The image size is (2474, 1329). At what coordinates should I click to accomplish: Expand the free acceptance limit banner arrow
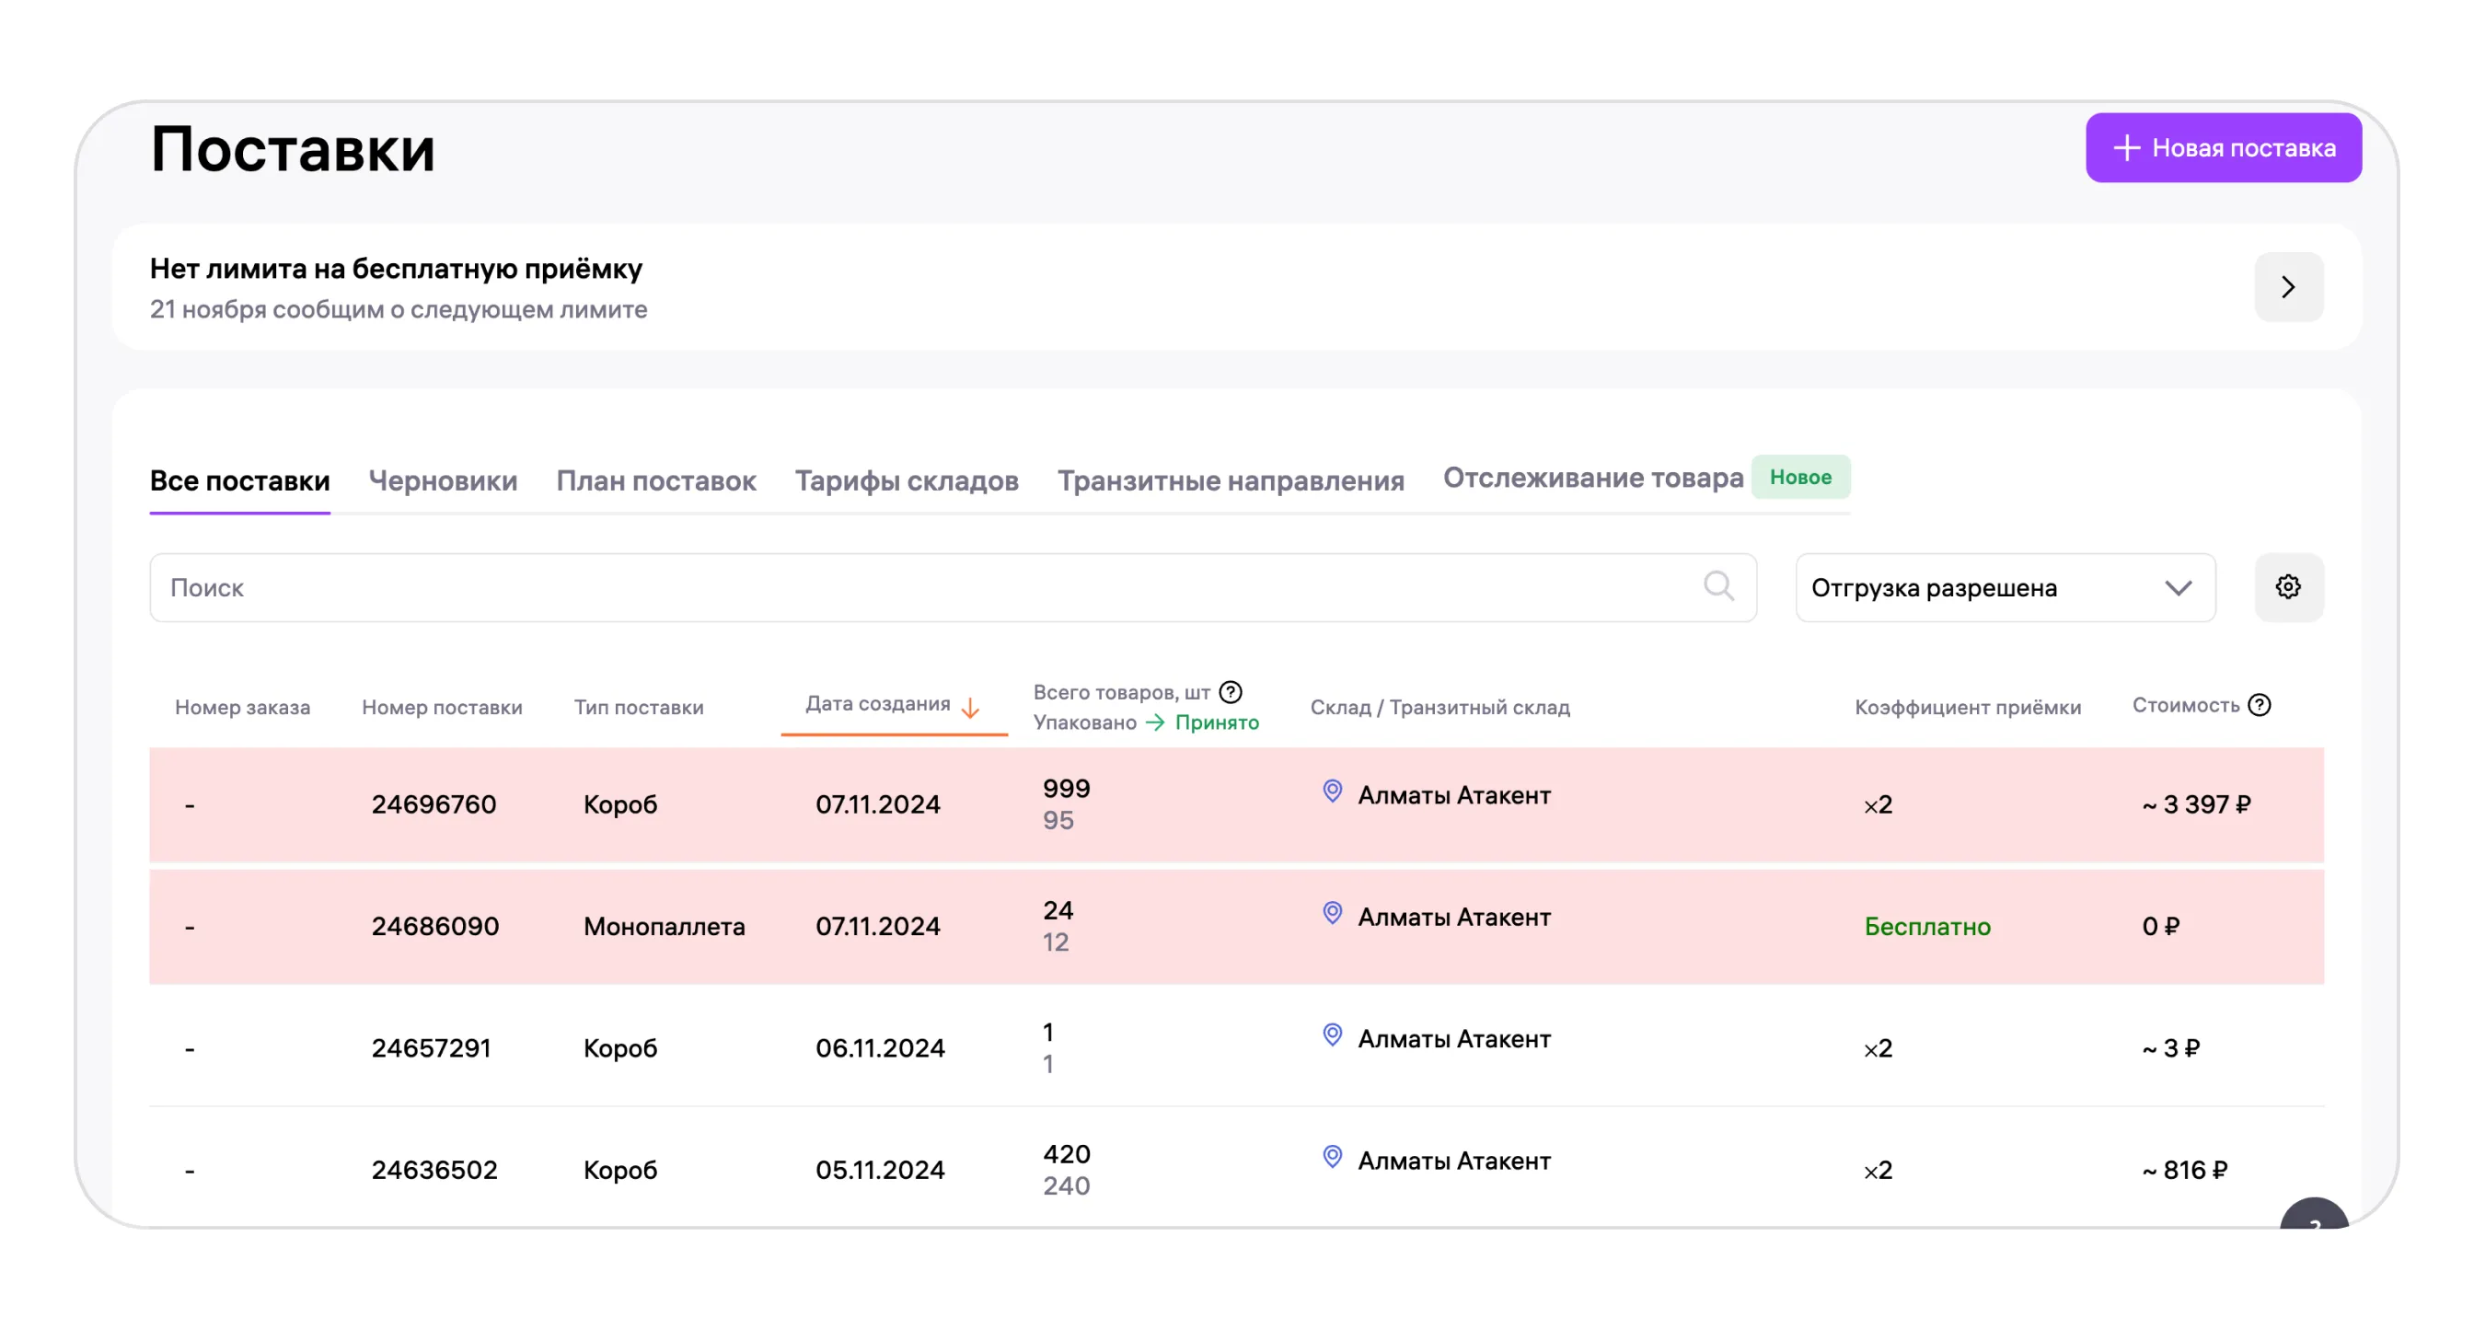(2288, 287)
